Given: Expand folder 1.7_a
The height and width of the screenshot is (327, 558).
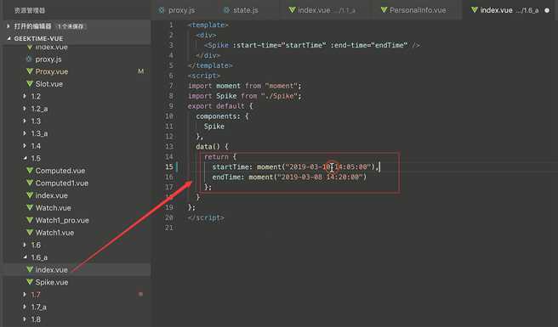Looking at the screenshot, I should pos(25,307).
